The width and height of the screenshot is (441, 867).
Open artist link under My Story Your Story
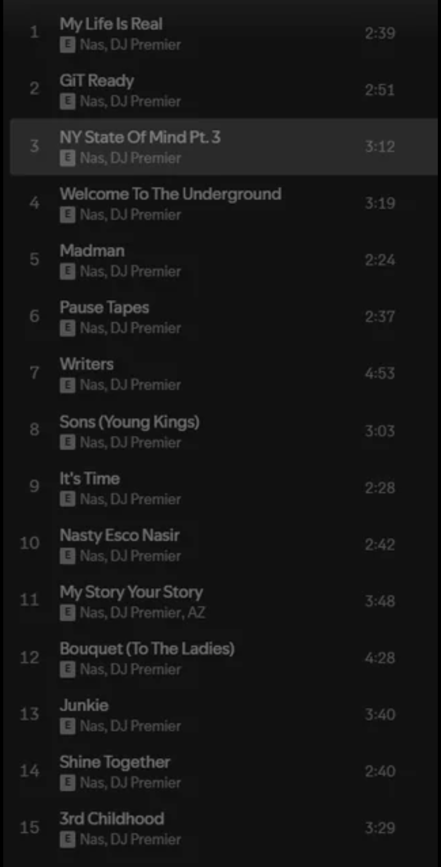point(143,612)
